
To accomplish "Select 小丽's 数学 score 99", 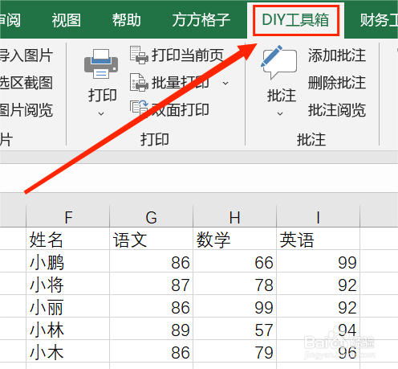I will [x=235, y=306].
